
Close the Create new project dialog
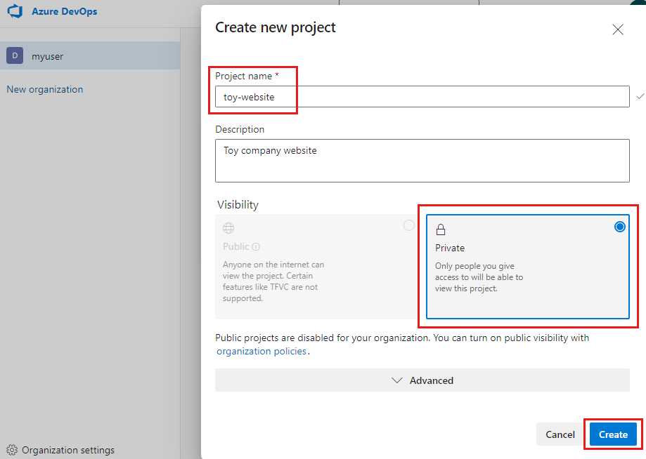(618, 29)
